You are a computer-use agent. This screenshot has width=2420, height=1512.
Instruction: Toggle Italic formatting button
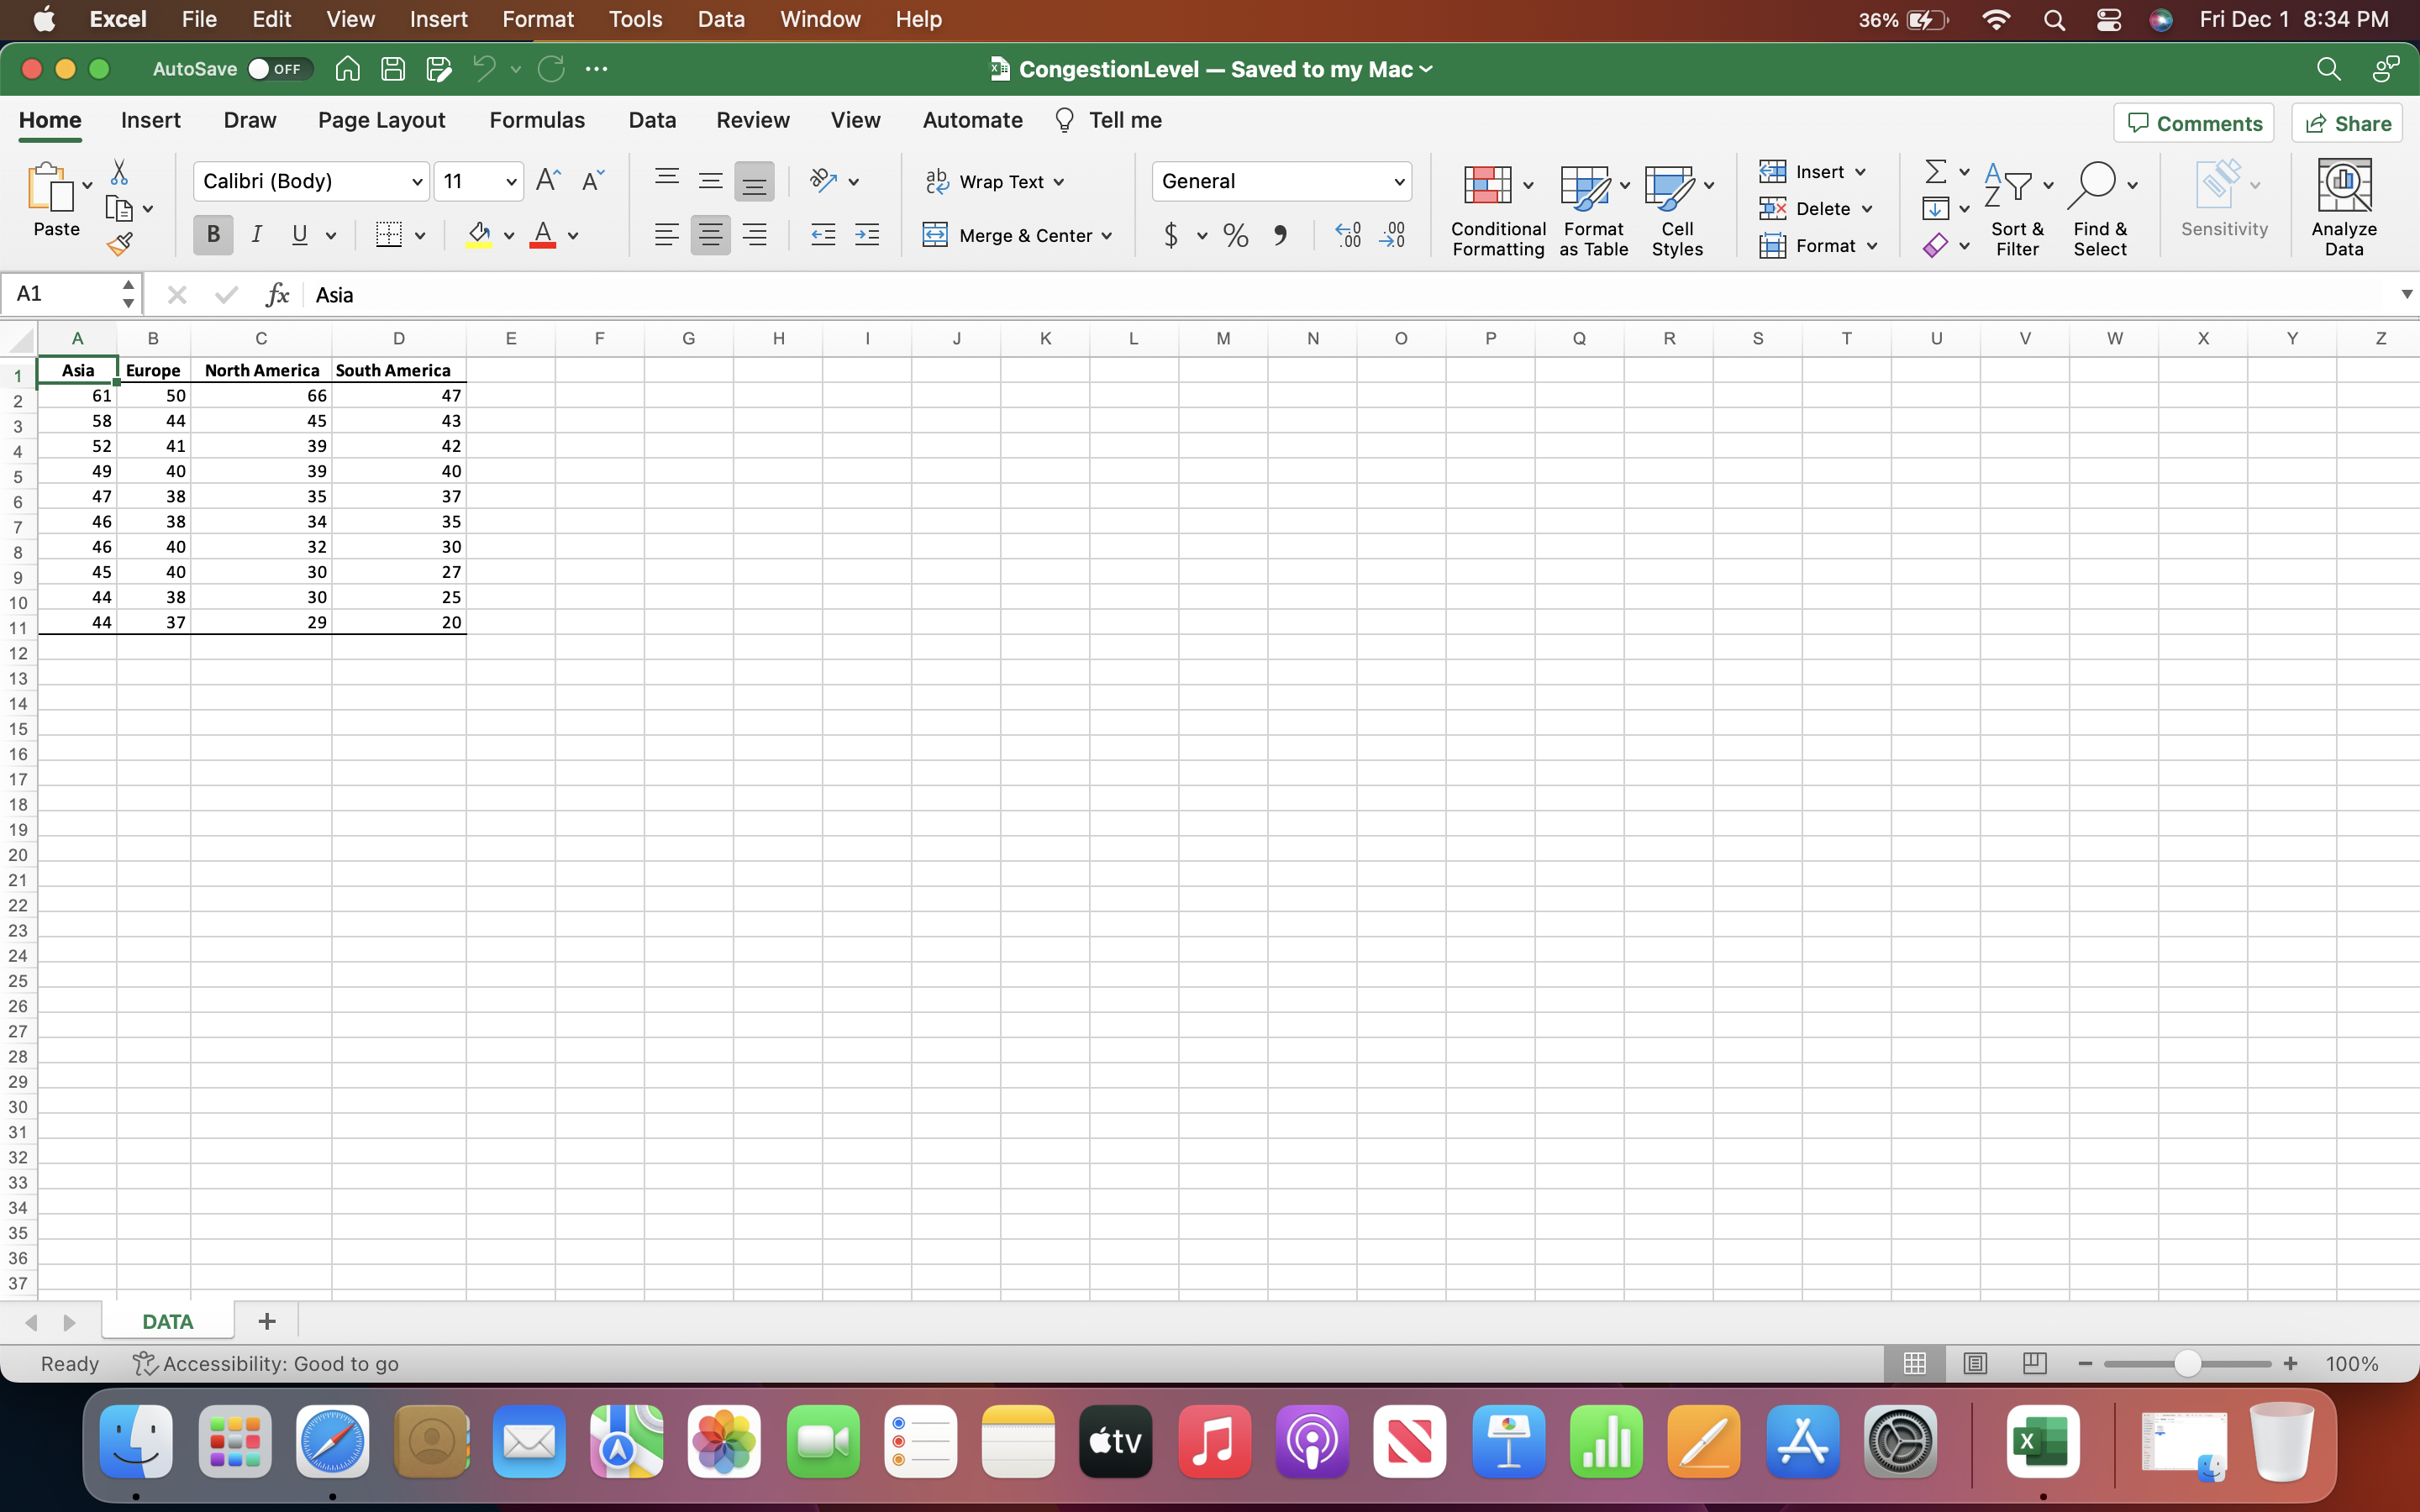point(257,235)
